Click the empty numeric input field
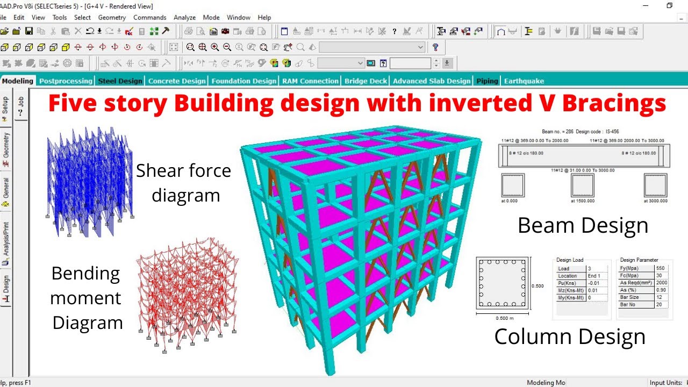The height and width of the screenshot is (387, 688). (410, 63)
